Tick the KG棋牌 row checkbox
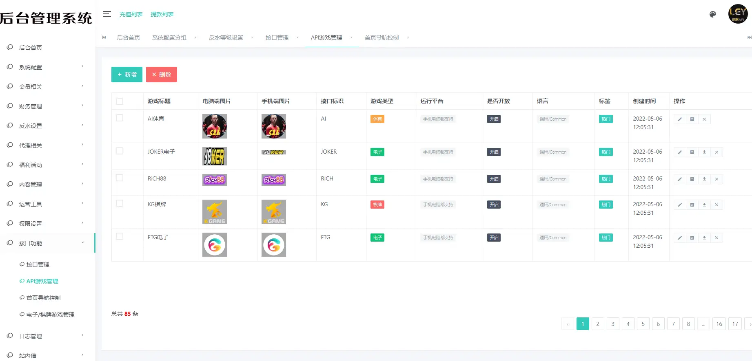This screenshot has height=361, width=752. click(120, 203)
